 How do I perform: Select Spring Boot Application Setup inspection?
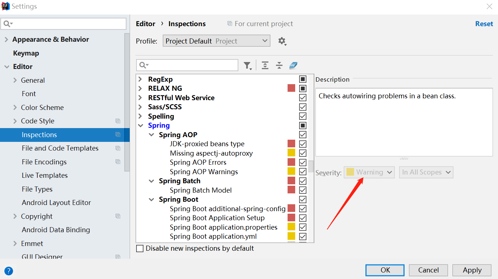[x=217, y=218]
